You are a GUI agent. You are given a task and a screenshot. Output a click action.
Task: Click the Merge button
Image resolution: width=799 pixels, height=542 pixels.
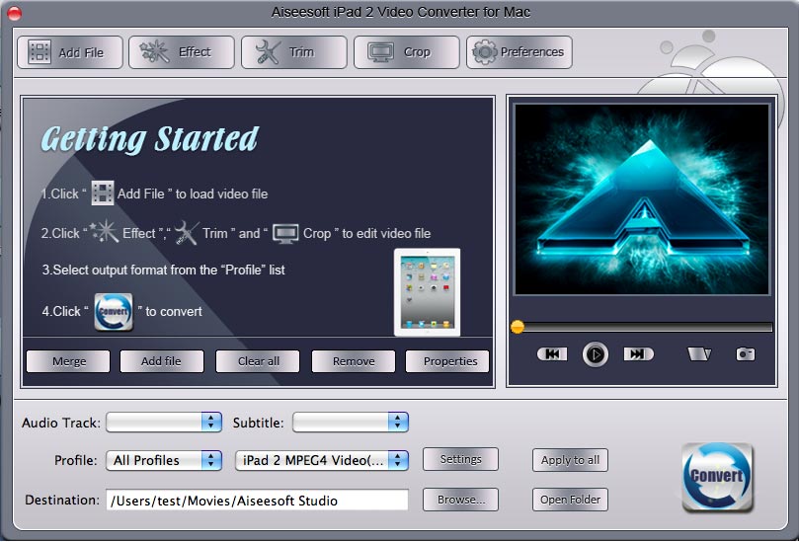coord(68,361)
